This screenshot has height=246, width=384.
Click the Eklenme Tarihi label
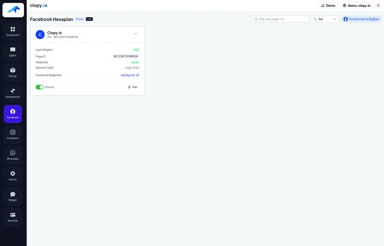coord(44,68)
